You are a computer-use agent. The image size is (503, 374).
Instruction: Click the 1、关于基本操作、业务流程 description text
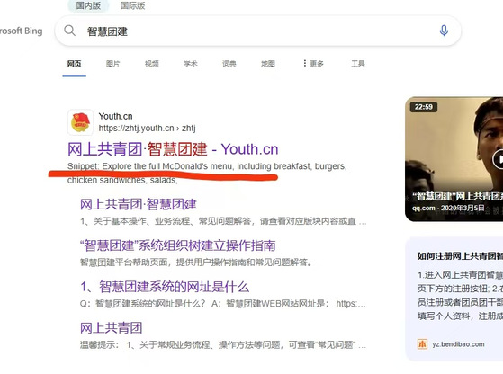(223, 221)
